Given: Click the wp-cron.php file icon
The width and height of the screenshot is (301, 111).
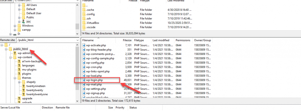Looking at the screenshot, I should [x=84, y=67].
